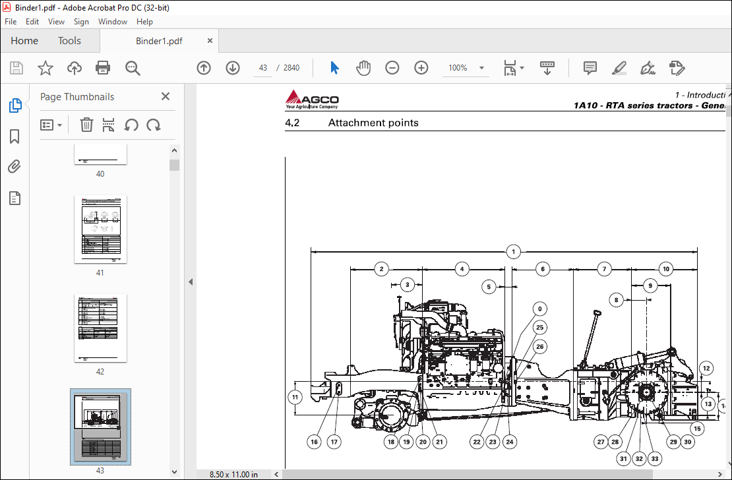This screenshot has height=480, width=732.
Task: Toggle the Page Thumbnails sidebar icon
Action: tap(15, 105)
